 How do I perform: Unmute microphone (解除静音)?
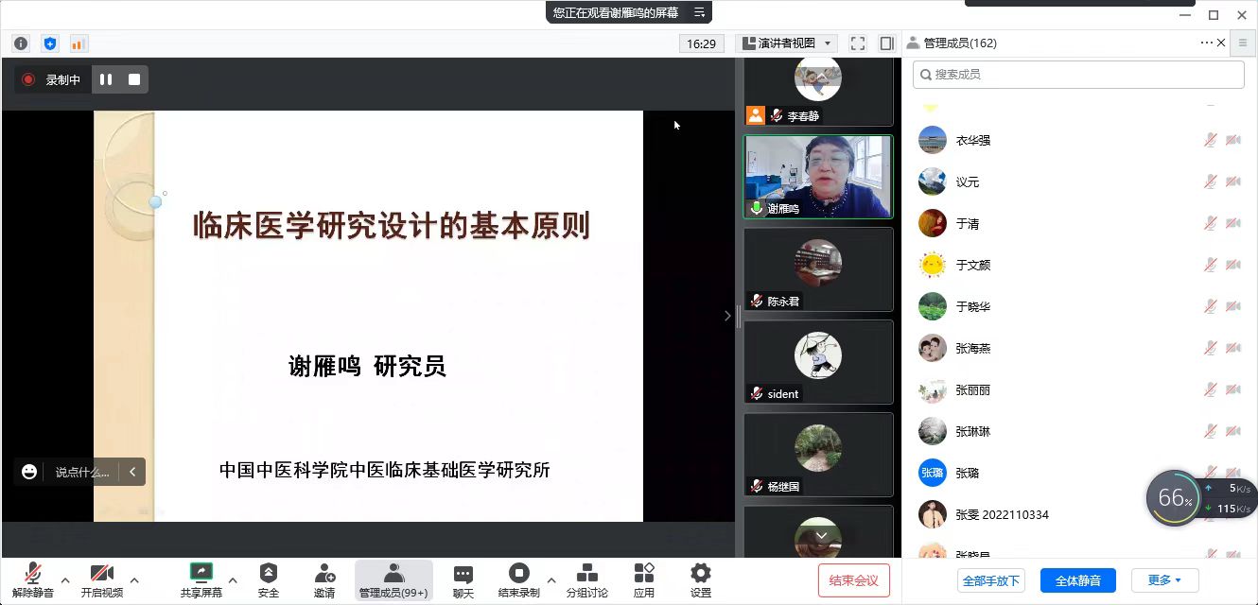(x=33, y=579)
